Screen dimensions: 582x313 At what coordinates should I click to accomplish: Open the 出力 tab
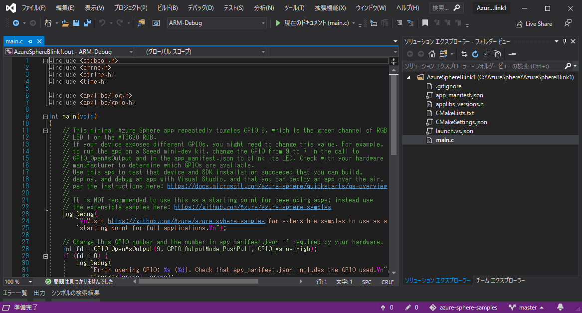(39, 293)
